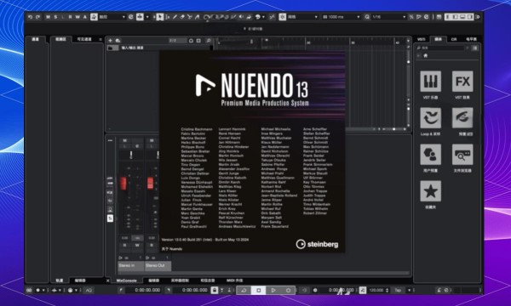Switch to the MixConsole lower zone tab
The height and width of the screenshot is (306, 511).
click(126, 280)
